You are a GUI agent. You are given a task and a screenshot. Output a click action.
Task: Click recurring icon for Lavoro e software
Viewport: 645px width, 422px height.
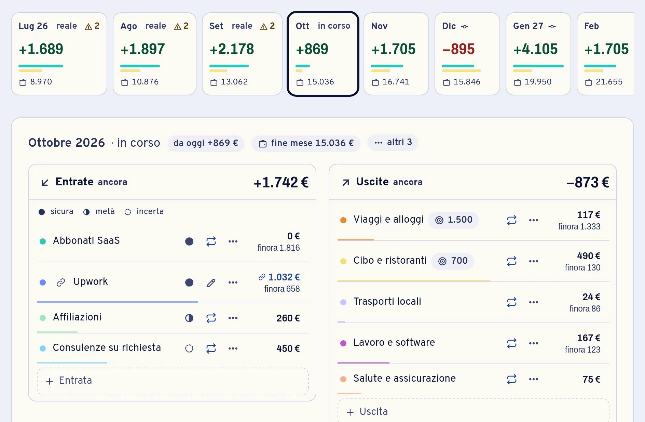(512, 343)
